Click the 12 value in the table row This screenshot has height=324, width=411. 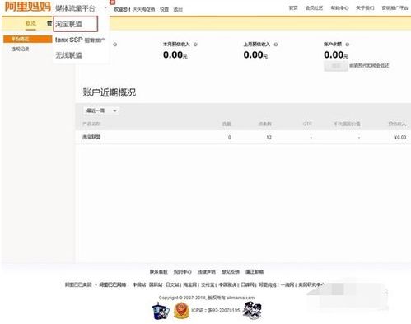(x=269, y=137)
